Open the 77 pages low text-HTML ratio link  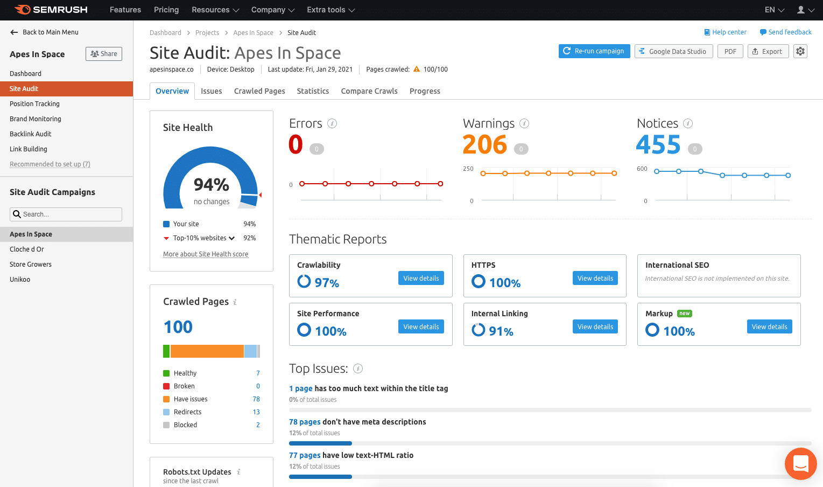click(305, 455)
